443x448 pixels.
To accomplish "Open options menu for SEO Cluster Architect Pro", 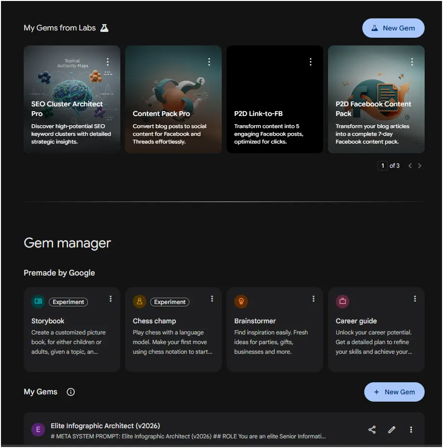I will point(107,61).
